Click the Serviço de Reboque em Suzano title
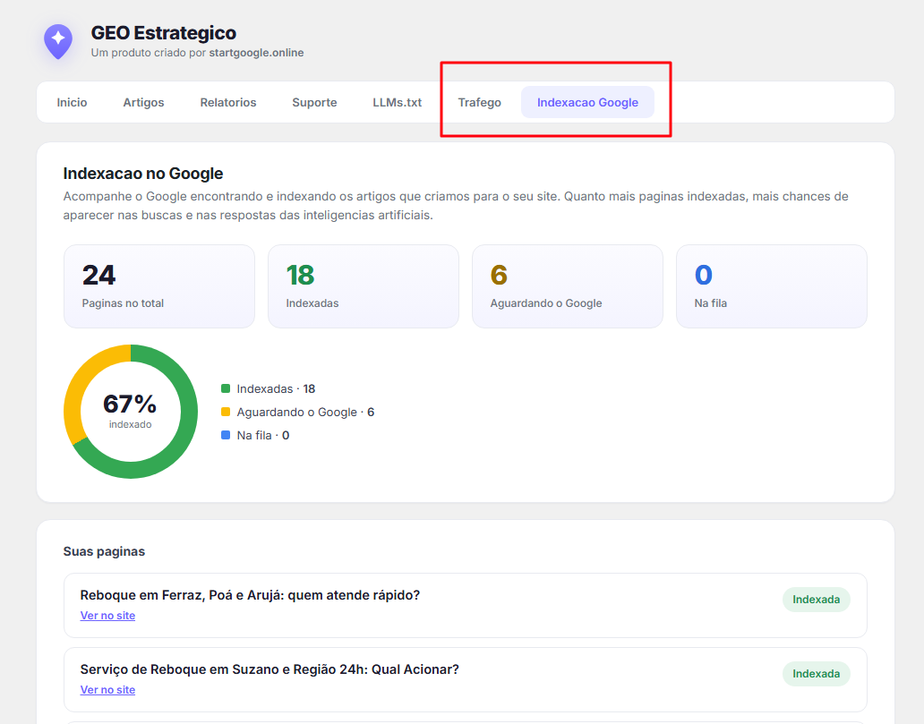 click(269, 669)
